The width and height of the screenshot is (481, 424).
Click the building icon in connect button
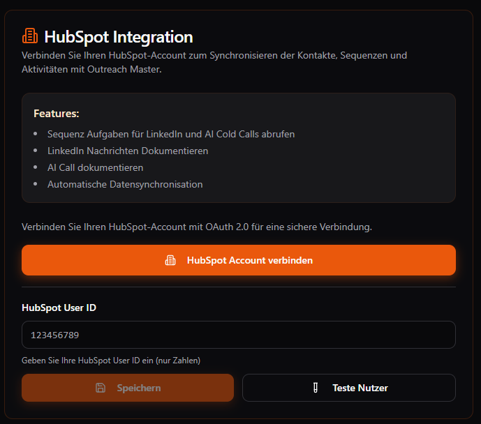coord(170,260)
